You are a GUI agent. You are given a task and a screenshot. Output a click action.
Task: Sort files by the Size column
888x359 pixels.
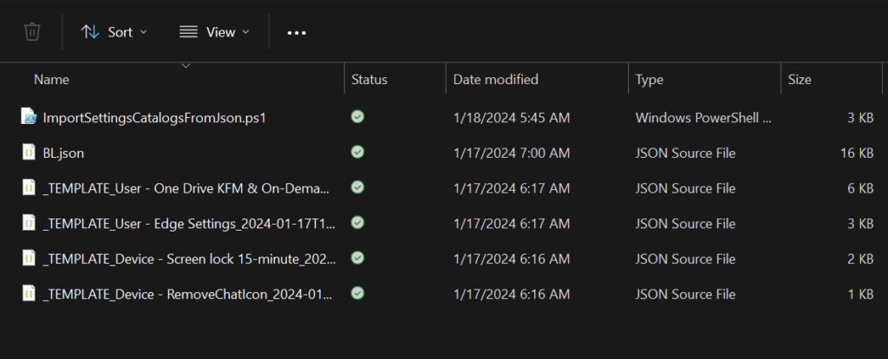(x=800, y=80)
